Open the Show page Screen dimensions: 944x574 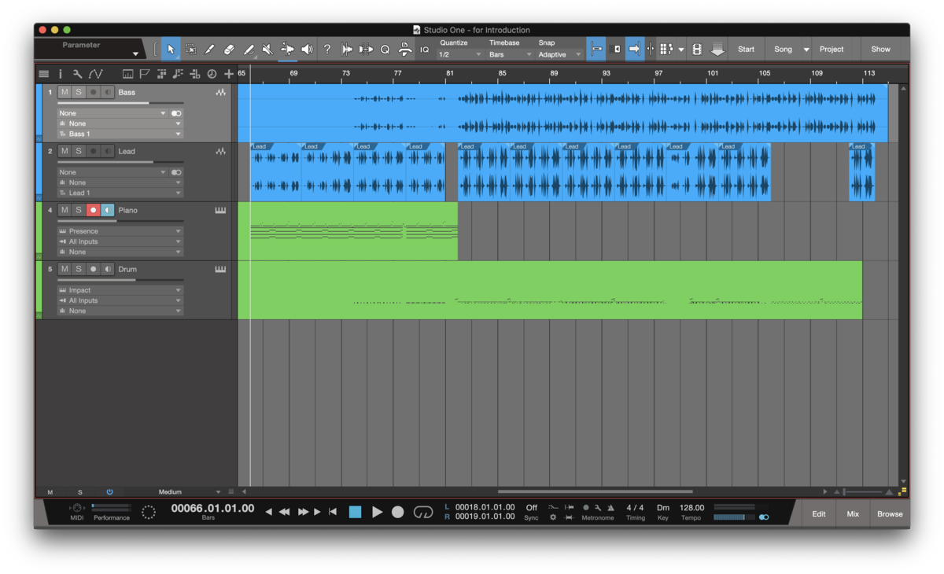(x=880, y=50)
